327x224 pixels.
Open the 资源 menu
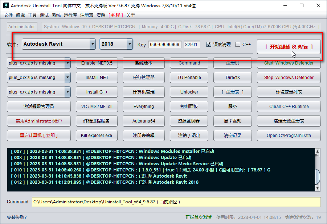(101, 15)
